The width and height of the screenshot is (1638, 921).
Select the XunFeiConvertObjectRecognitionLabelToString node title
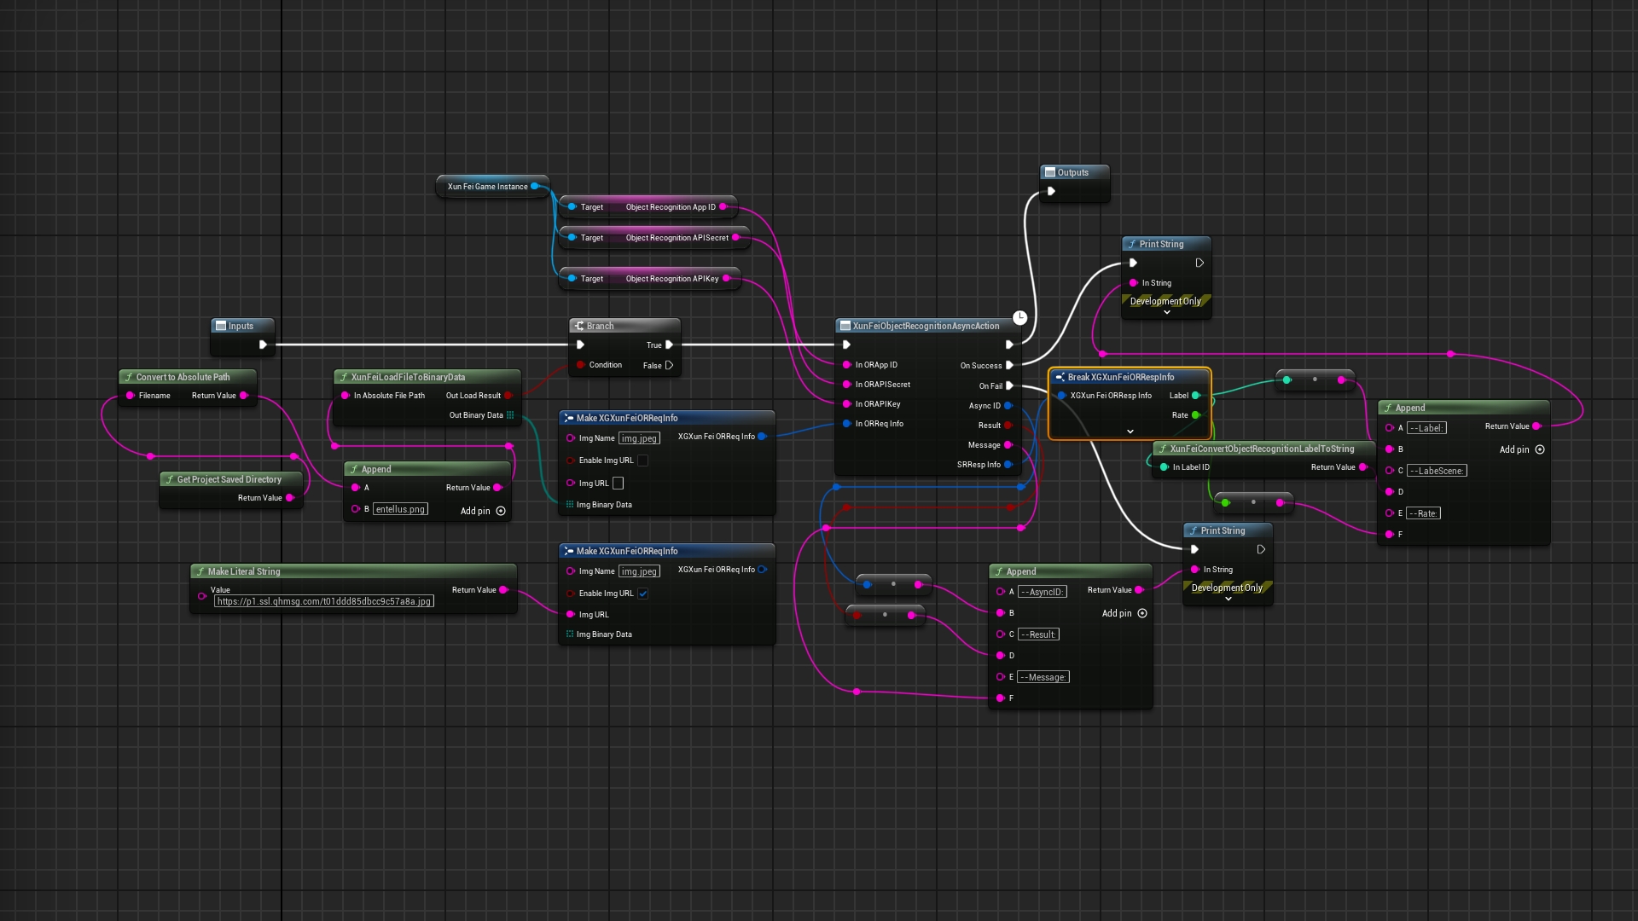pos(1262,449)
